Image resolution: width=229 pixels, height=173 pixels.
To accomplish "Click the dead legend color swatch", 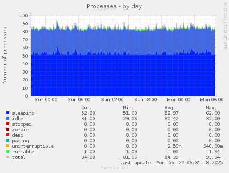I will (x=8, y=135).
